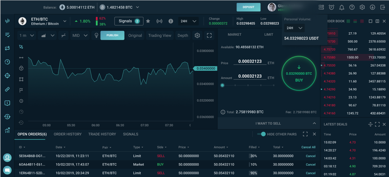Open the chart settings gear icon
This screenshot has height=177, width=389.
[197, 35]
